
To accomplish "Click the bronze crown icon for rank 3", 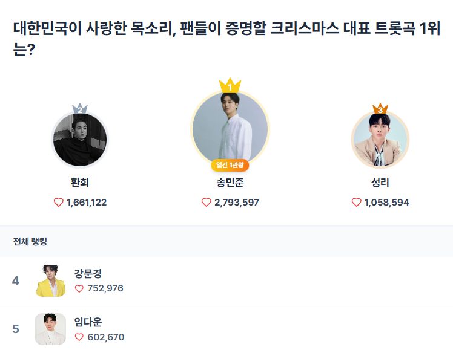I will (x=380, y=109).
